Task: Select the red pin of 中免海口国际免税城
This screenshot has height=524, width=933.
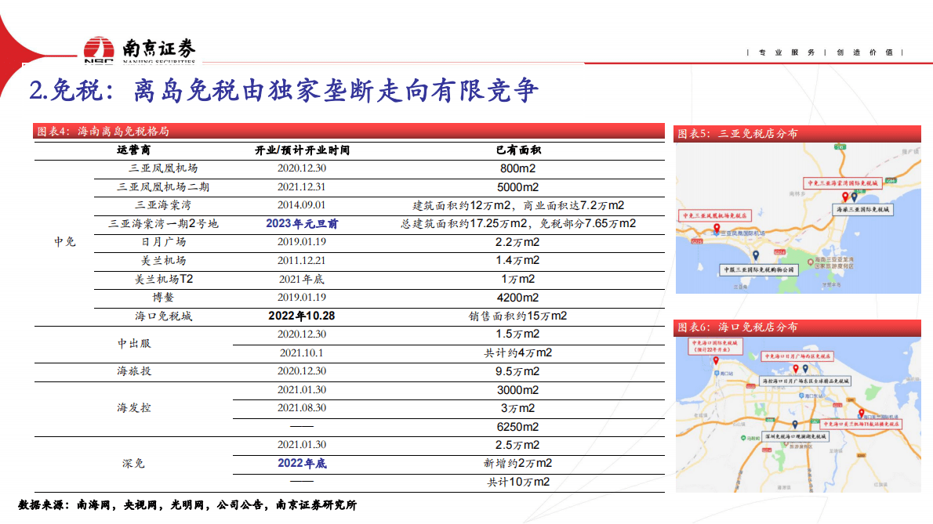Action: (x=716, y=361)
